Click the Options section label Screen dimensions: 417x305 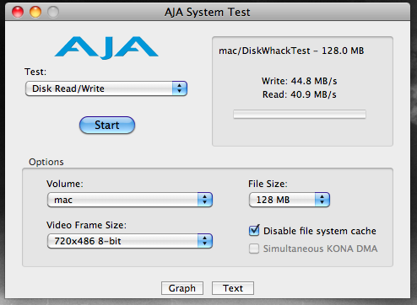click(x=46, y=162)
